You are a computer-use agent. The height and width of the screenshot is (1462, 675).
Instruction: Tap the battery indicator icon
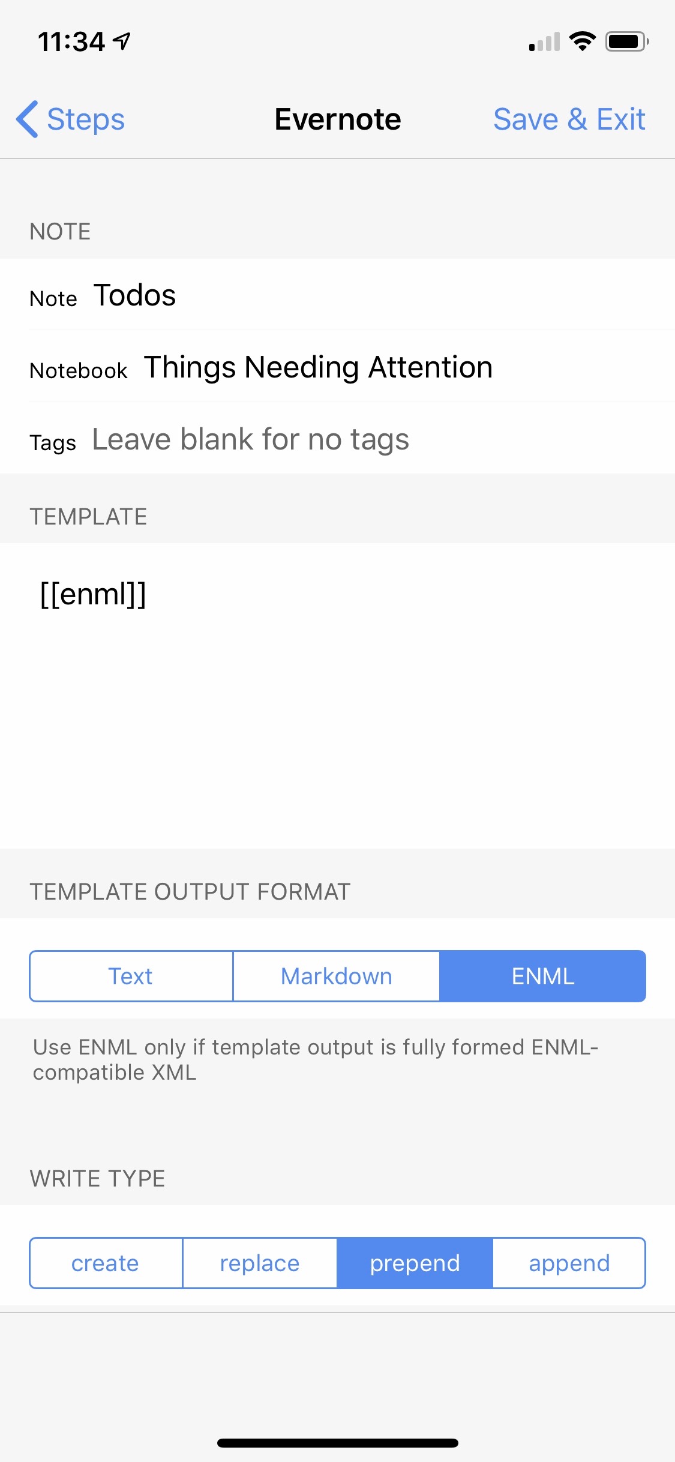coord(627,41)
